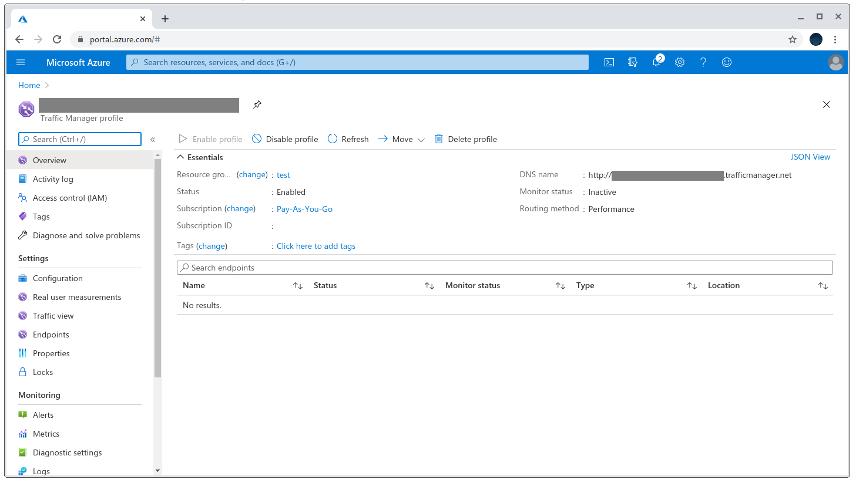Sort endpoints by Location column

[823, 286]
